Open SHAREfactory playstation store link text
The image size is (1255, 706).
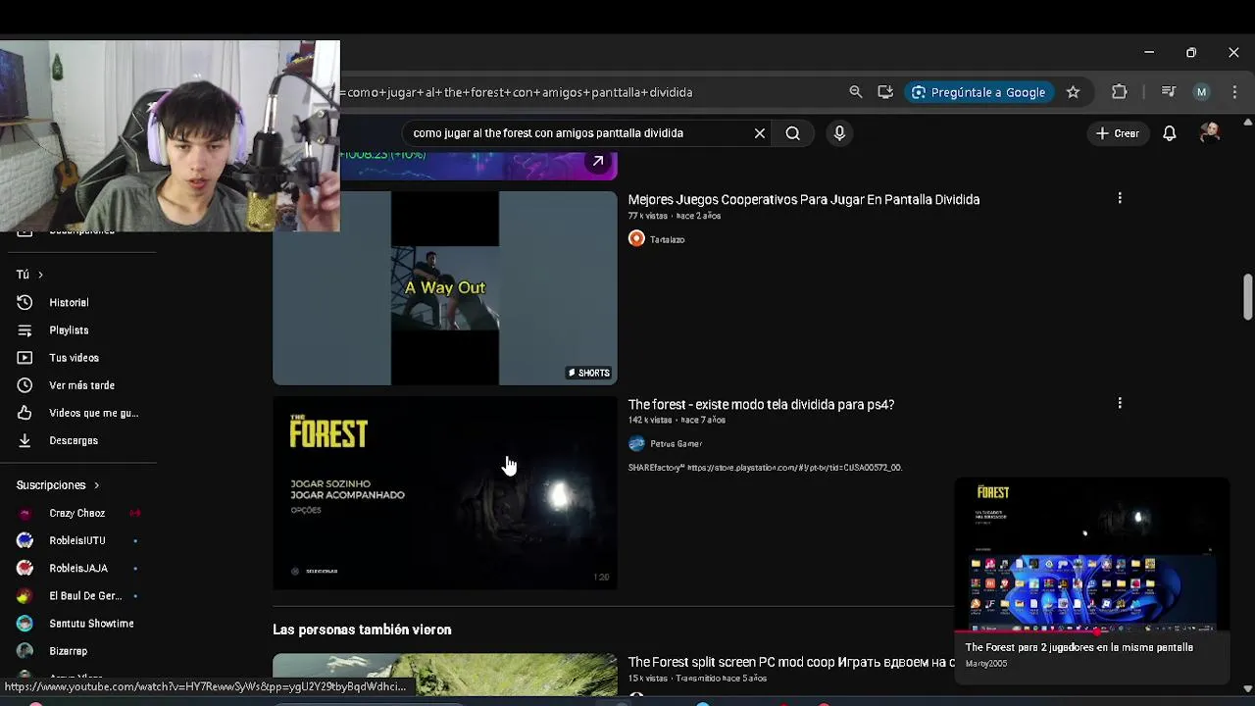pyautogui.click(x=765, y=468)
